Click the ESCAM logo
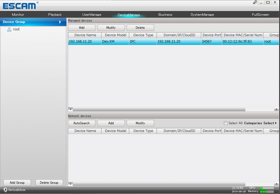 [19, 6]
